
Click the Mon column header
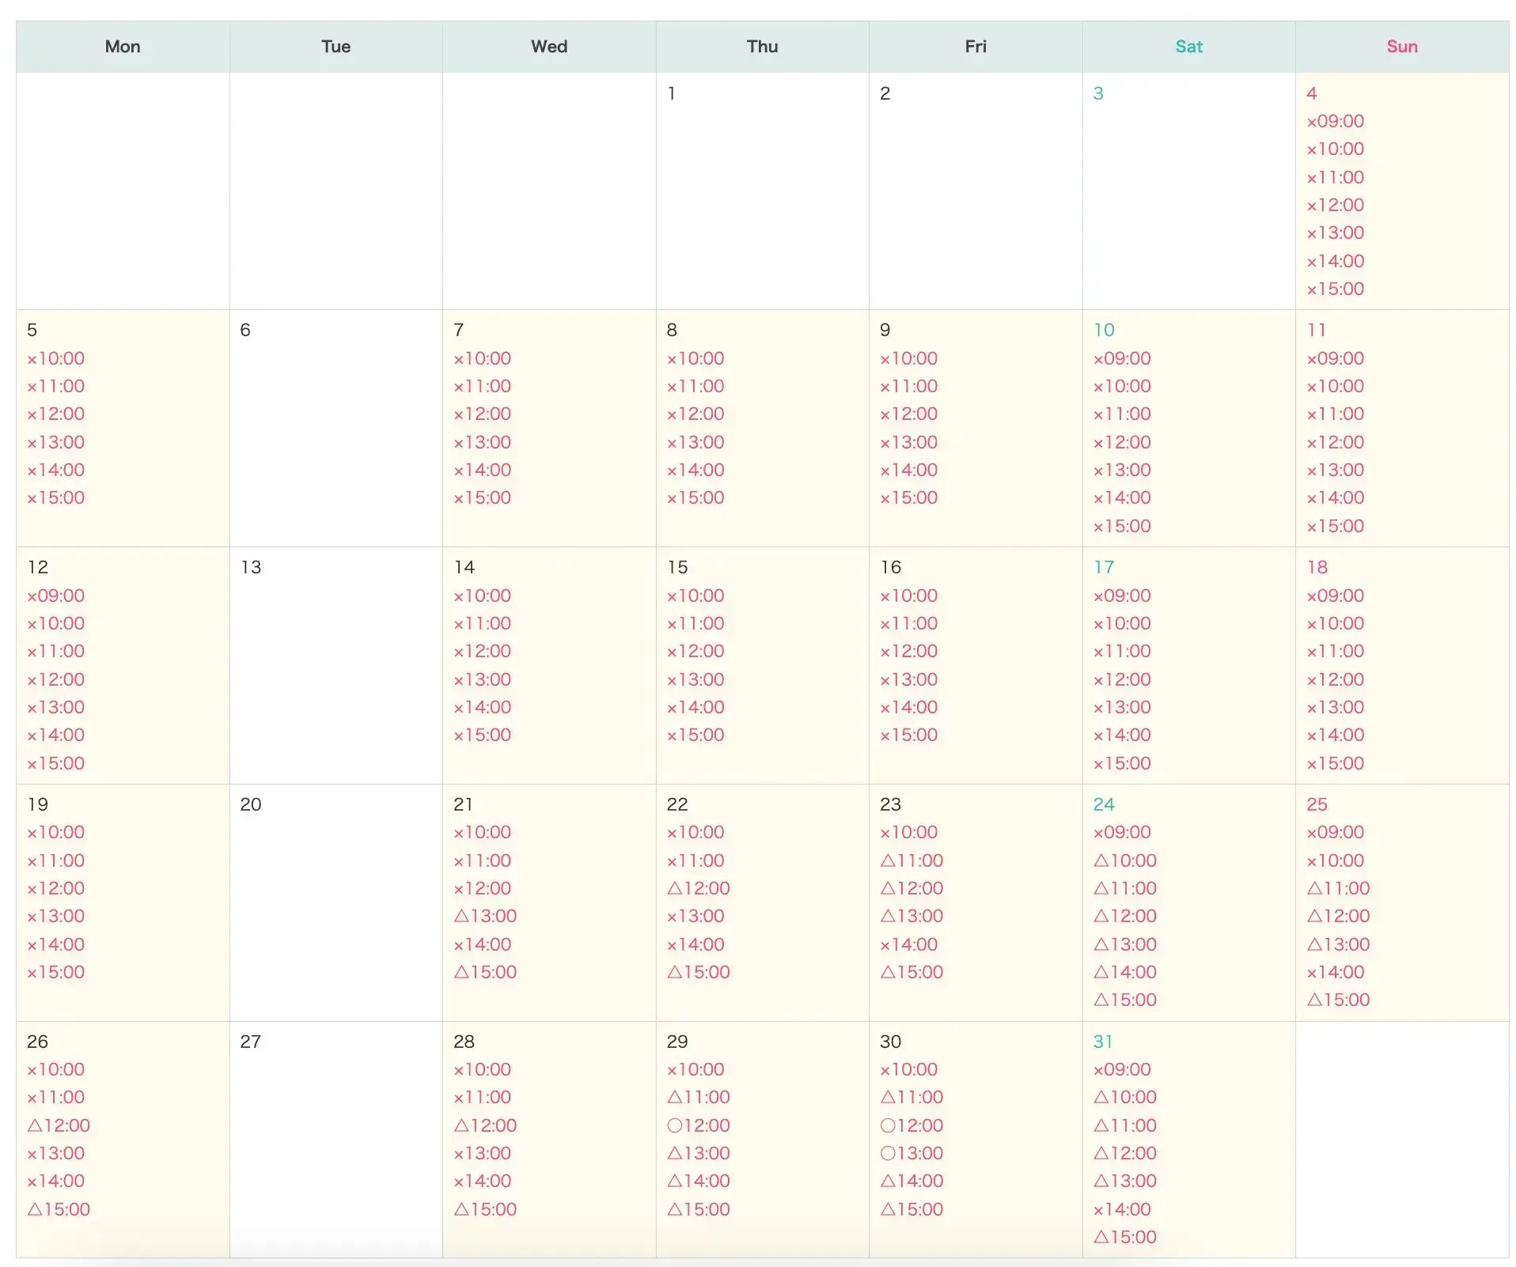click(x=123, y=46)
